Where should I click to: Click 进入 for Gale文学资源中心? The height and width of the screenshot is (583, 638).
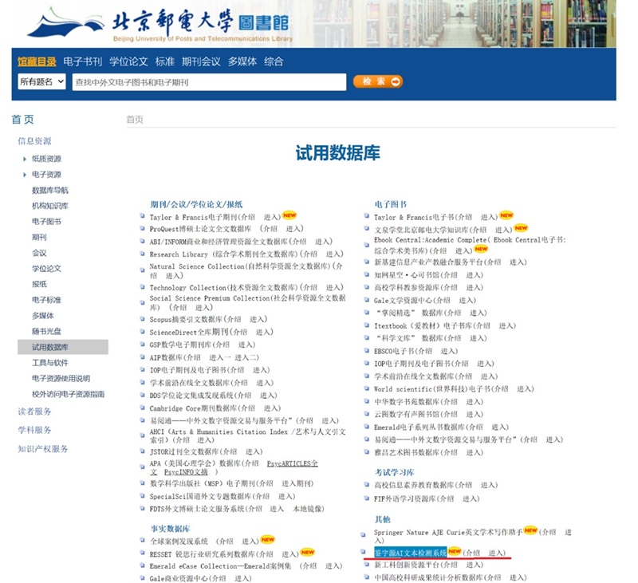[467, 300]
